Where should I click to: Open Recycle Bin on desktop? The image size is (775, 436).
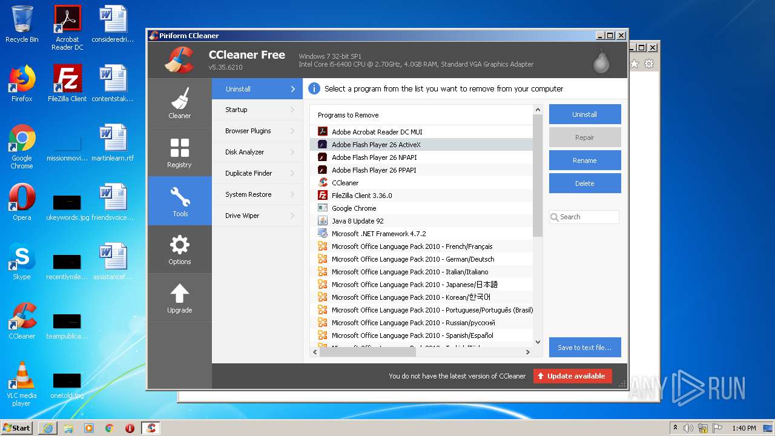pos(22,24)
